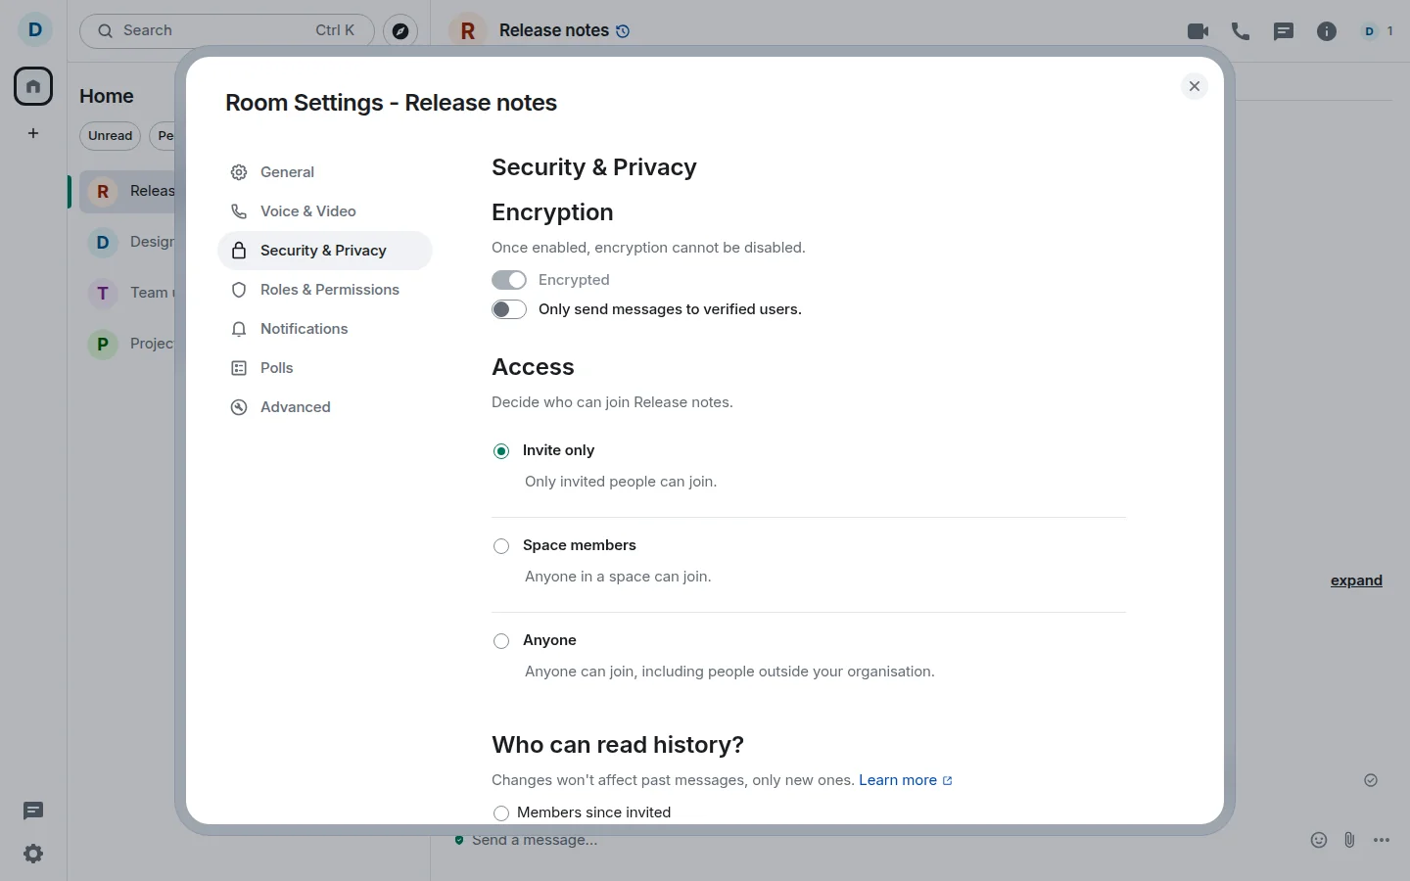The height and width of the screenshot is (881, 1410).
Task: Follow the Learn more link
Action: coord(906,780)
